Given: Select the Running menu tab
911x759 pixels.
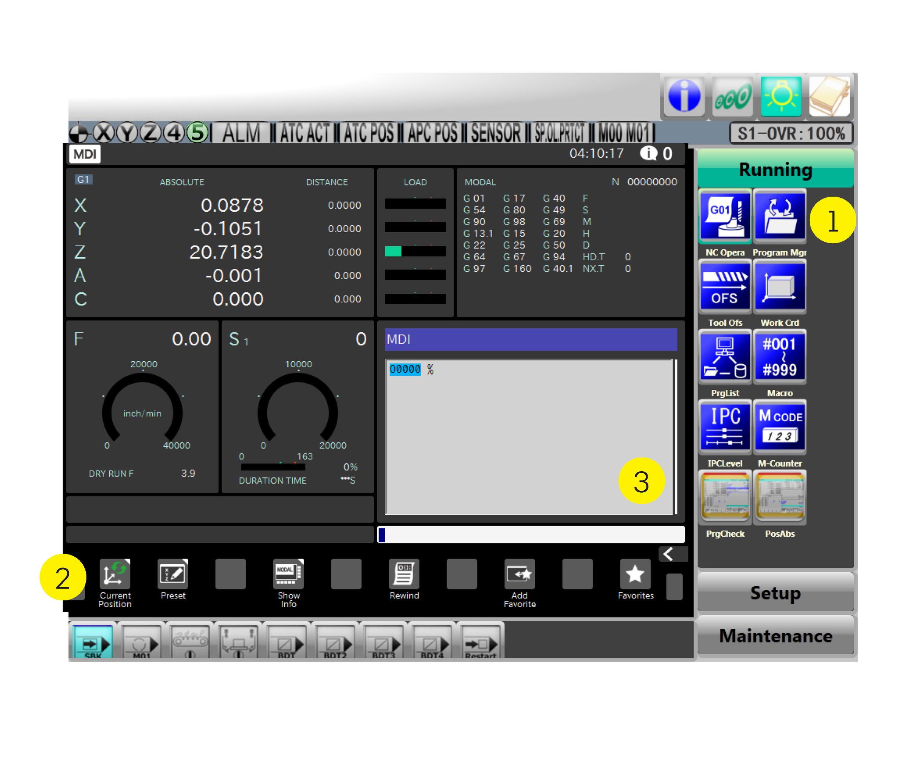Looking at the screenshot, I should click(775, 169).
